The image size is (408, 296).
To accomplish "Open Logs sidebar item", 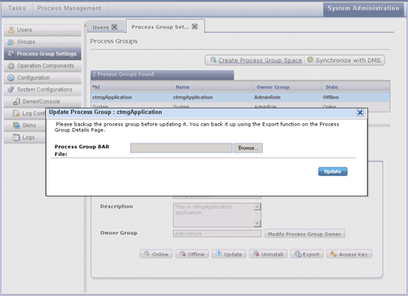I will (25, 137).
